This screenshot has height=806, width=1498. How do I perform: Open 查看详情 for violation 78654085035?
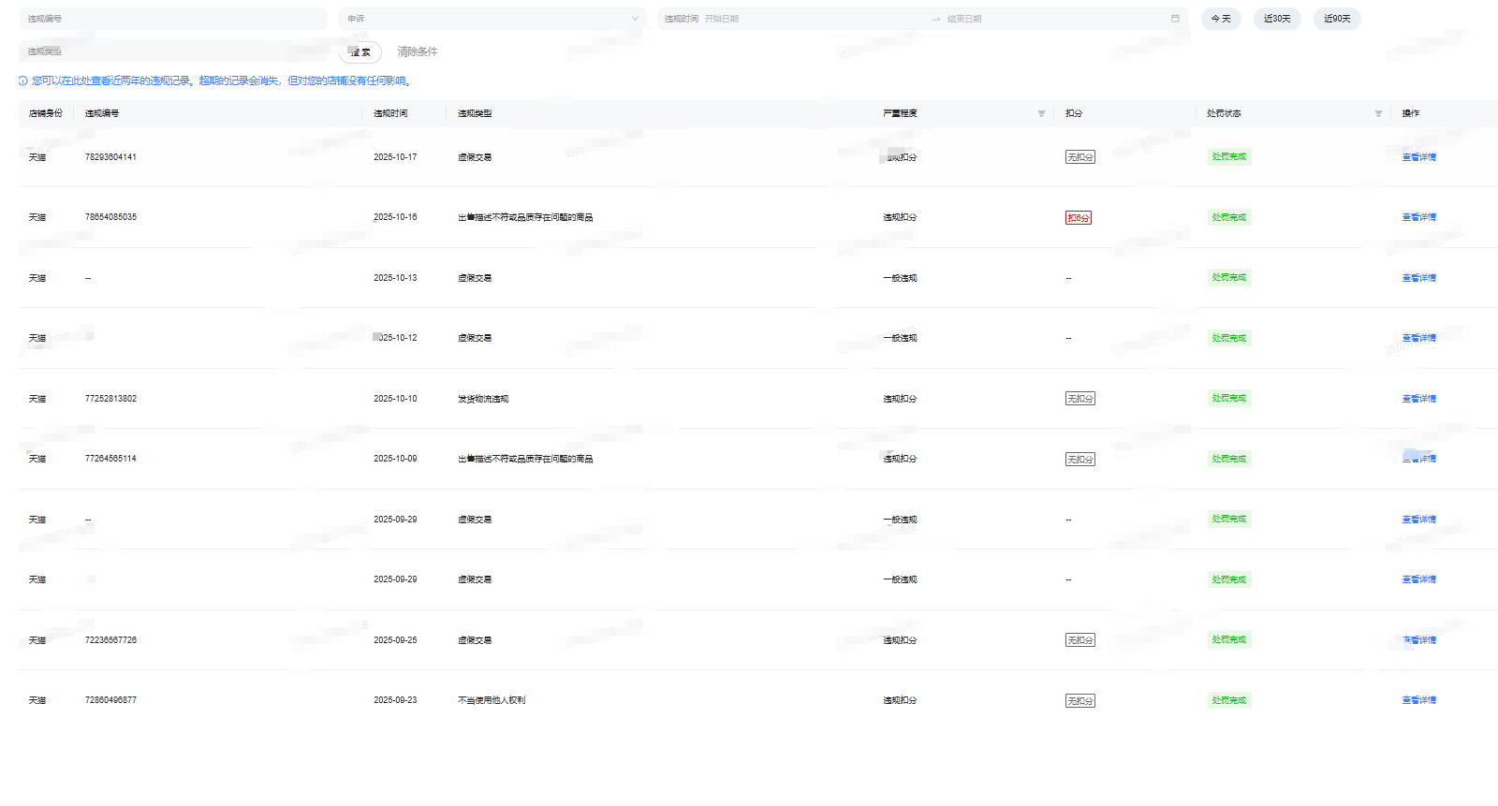click(x=1418, y=217)
